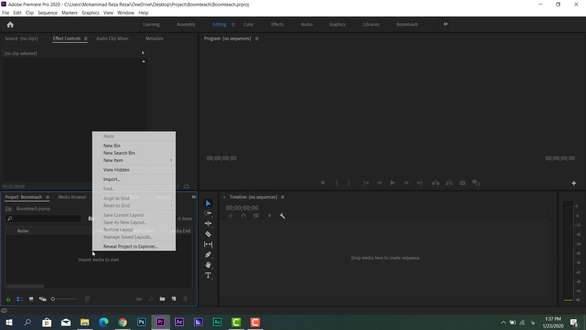Select the Razor tool
Screen dimensions: 586x330
pos(208,234)
